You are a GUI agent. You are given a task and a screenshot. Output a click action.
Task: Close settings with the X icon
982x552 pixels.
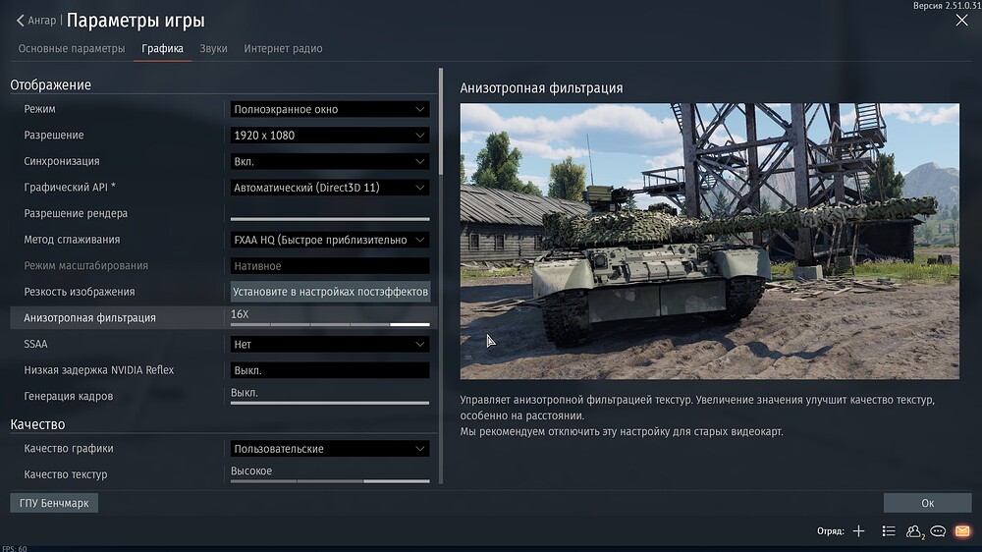click(x=961, y=20)
